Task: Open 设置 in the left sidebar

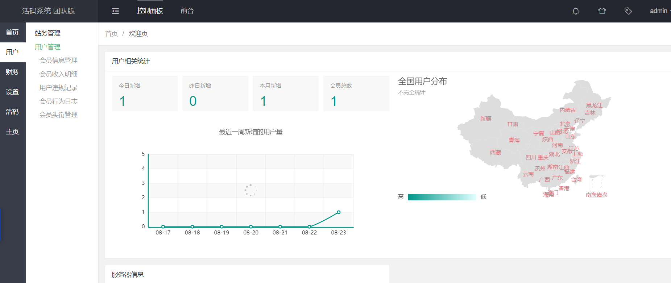Action: (13, 92)
